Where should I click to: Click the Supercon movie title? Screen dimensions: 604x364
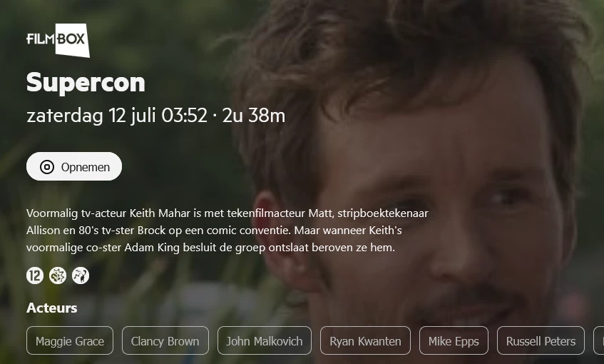[86, 83]
